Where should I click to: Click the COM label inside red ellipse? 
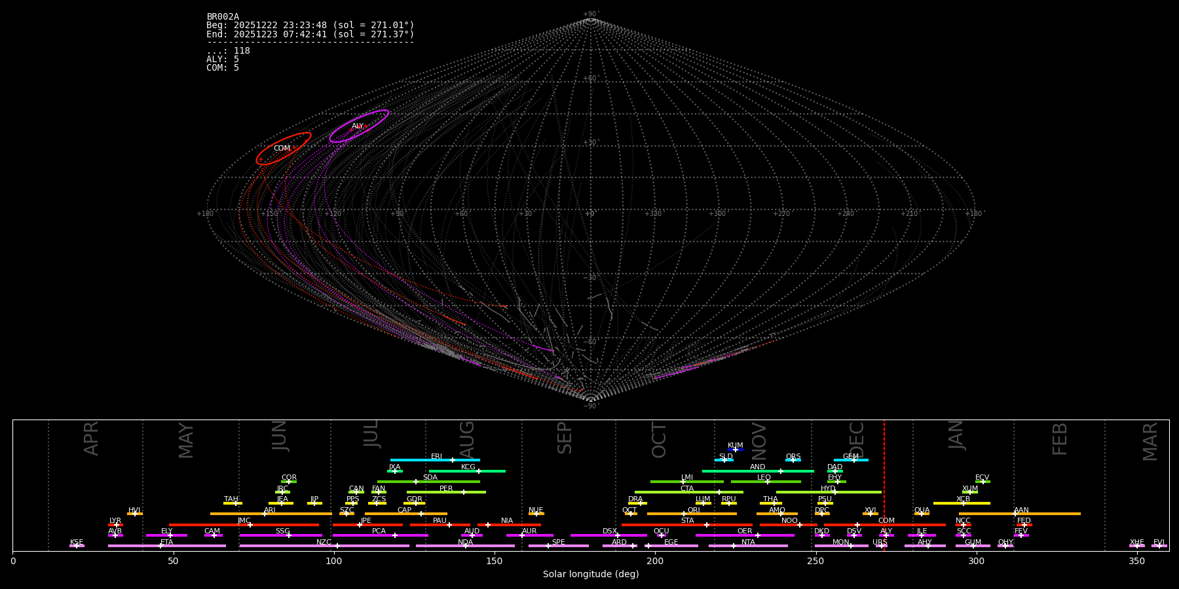(282, 149)
